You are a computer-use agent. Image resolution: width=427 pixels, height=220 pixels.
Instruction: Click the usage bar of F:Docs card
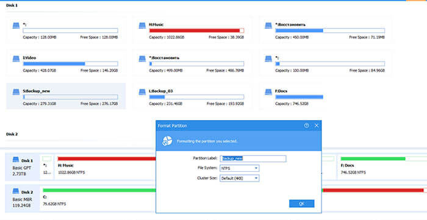click(x=300, y=97)
